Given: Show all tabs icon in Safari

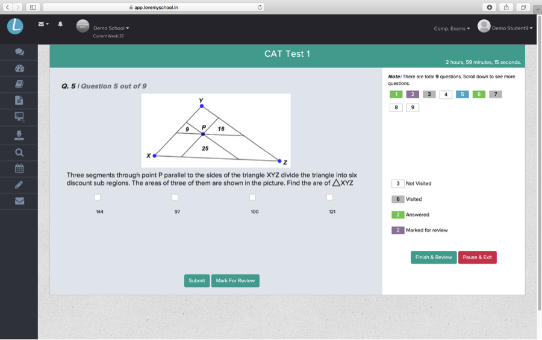Looking at the screenshot, I should pos(523,7).
